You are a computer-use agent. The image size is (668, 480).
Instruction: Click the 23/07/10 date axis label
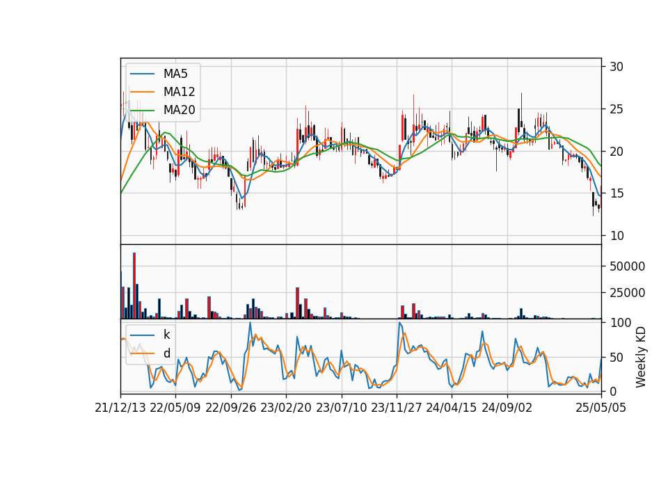[x=341, y=408]
